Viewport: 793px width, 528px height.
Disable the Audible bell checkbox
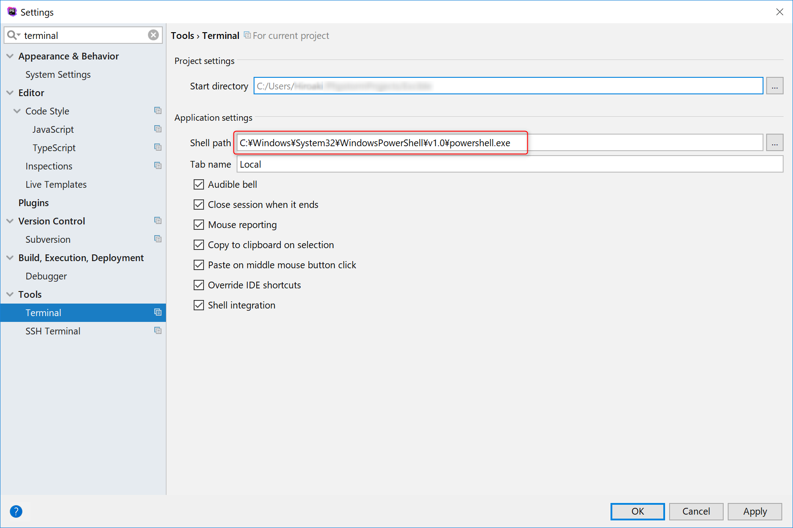(199, 184)
